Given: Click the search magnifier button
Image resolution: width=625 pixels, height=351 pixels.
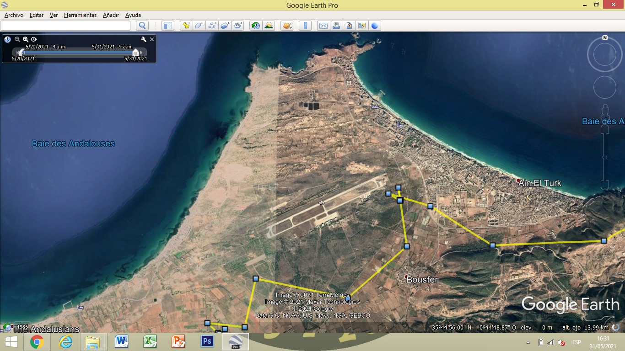Looking at the screenshot, I should pyautogui.click(x=142, y=26).
